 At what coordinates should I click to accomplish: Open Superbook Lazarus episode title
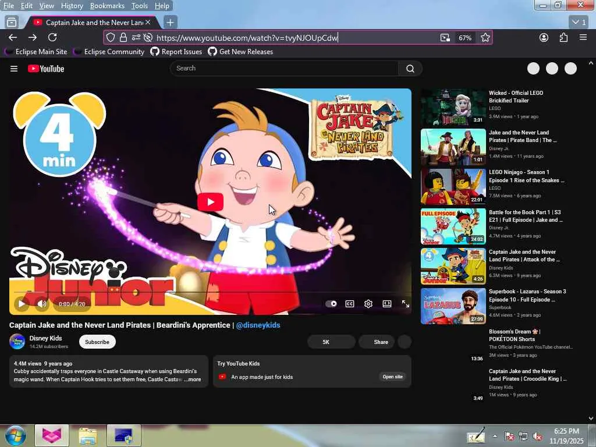pos(527,295)
